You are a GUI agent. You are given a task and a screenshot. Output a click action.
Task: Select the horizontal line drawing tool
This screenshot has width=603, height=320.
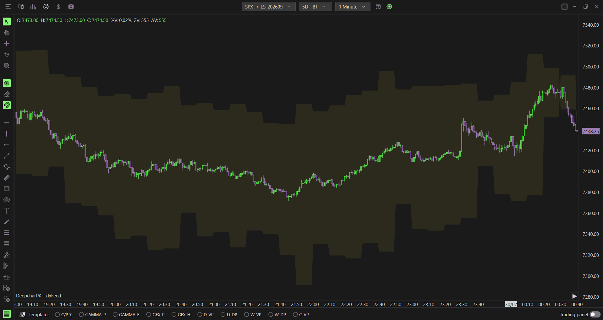[7, 123]
